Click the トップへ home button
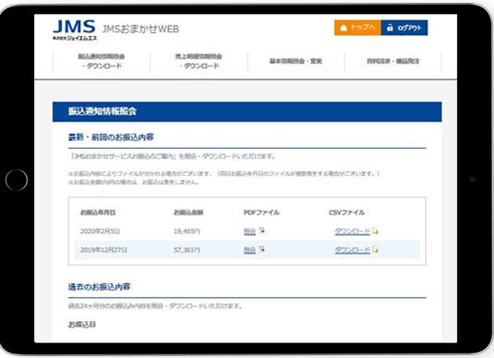Screen dimensions: 494x358 pyautogui.click(x=357, y=28)
